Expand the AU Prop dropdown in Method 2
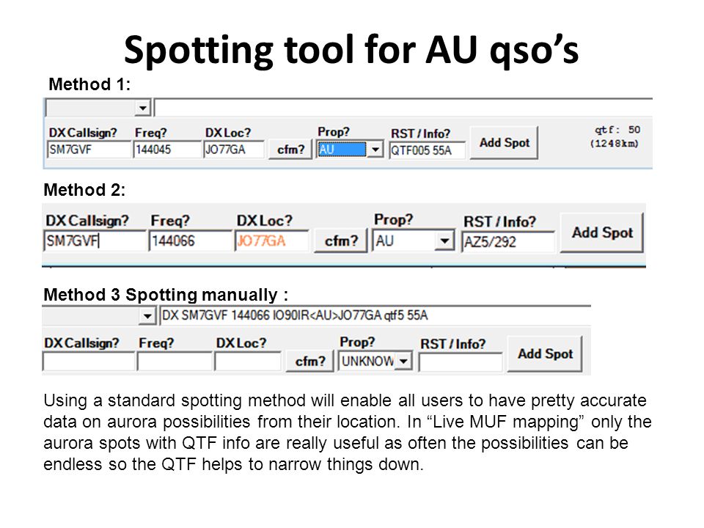The height and width of the screenshot is (528, 704). coord(444,241)
